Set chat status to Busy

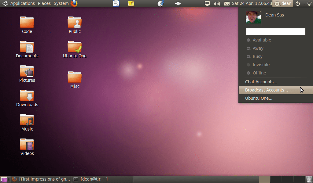(x=257, y=56)
